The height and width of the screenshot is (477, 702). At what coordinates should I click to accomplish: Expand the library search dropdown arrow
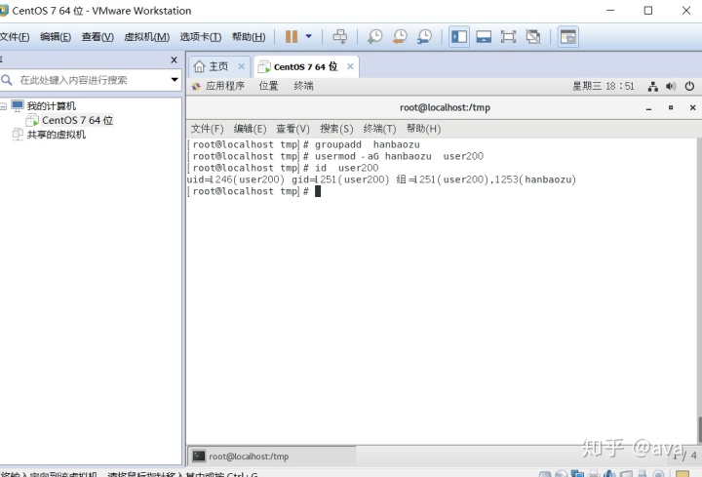coord(175,80)
